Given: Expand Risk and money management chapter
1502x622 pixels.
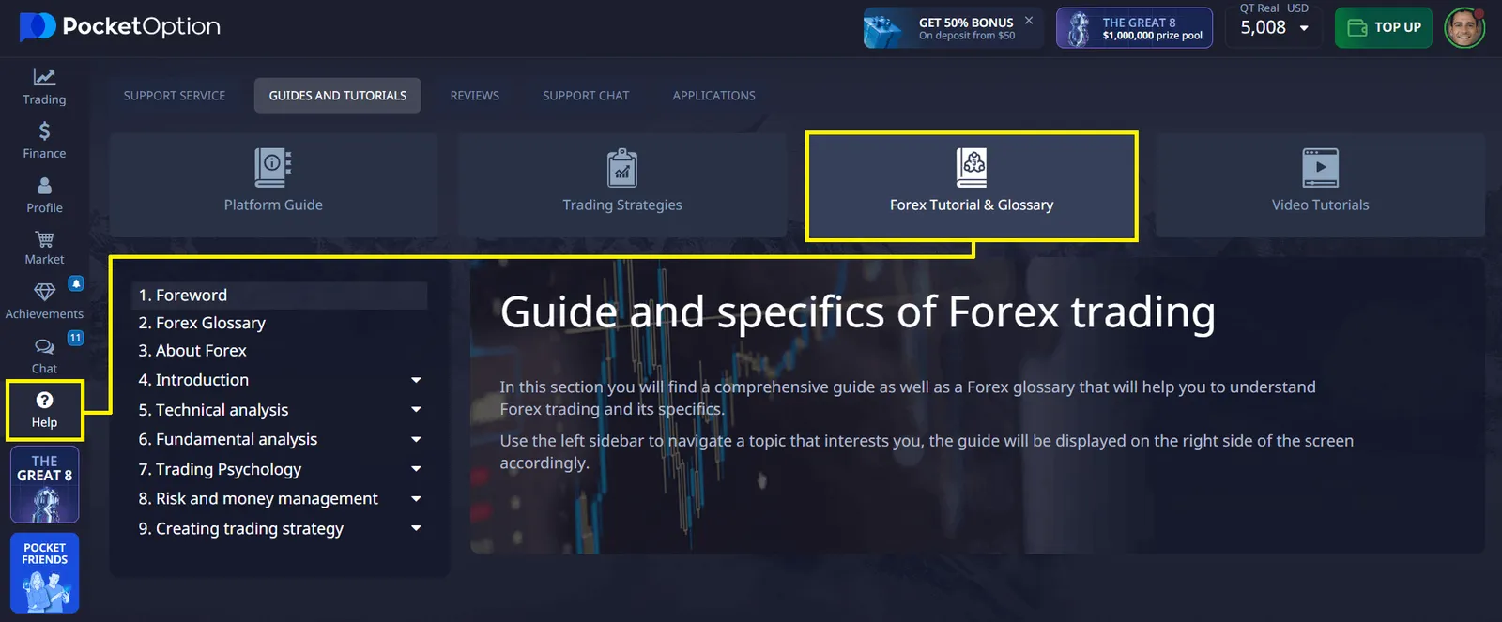Looking at the screenshot, I should tap(416, 499).
